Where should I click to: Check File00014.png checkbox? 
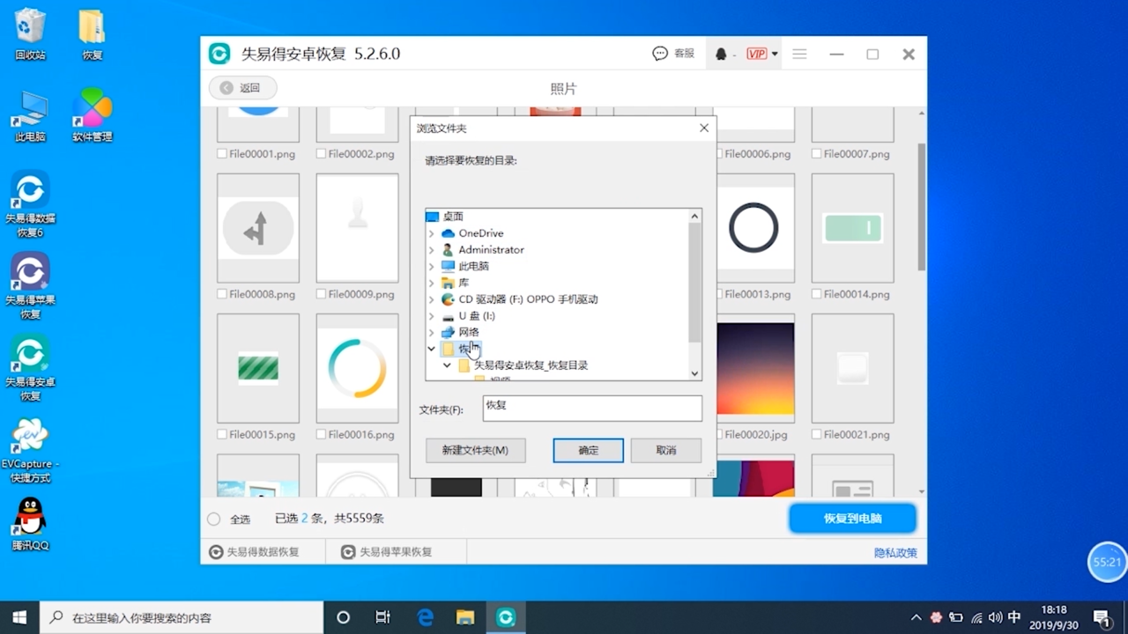click(817, 294)
